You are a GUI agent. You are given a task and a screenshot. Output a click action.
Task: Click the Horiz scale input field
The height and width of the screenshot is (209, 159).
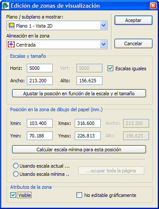(40, 68)
